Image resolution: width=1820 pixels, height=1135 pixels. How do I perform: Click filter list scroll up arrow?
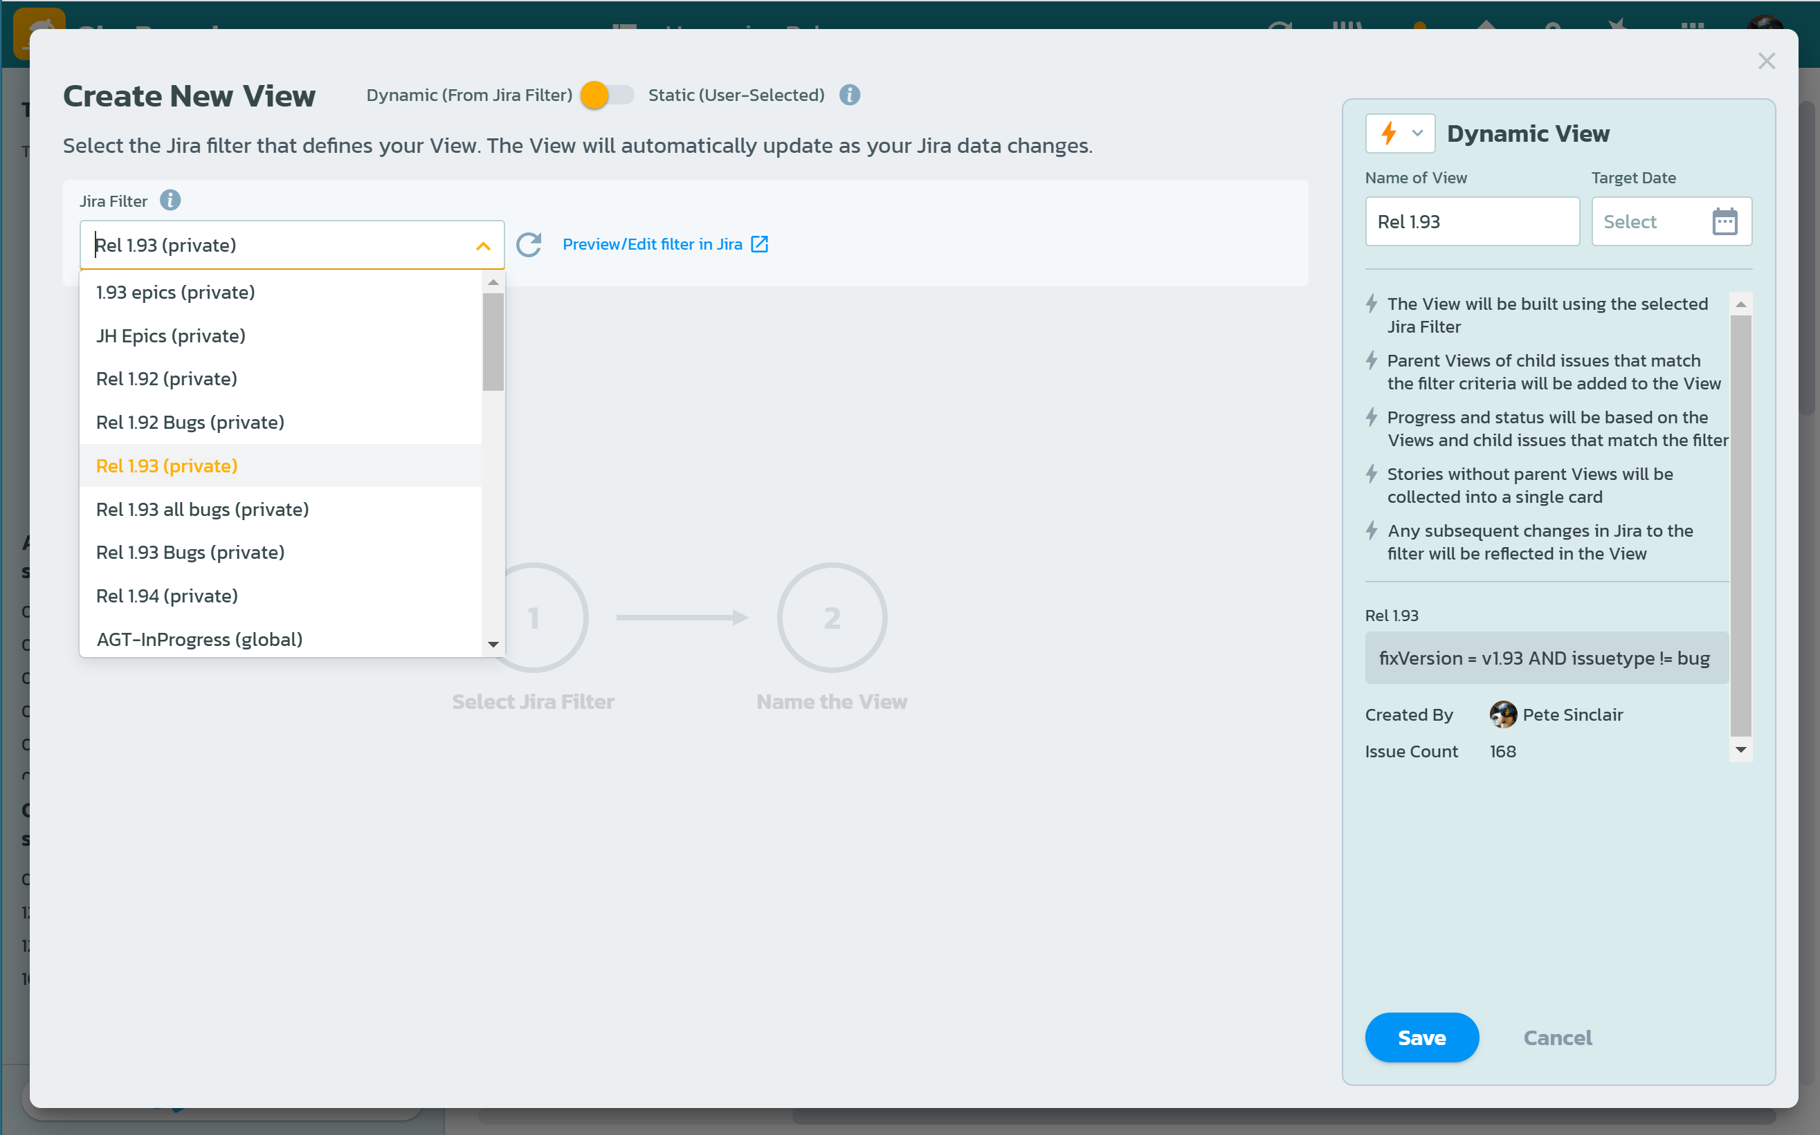(x=493, y=282)
